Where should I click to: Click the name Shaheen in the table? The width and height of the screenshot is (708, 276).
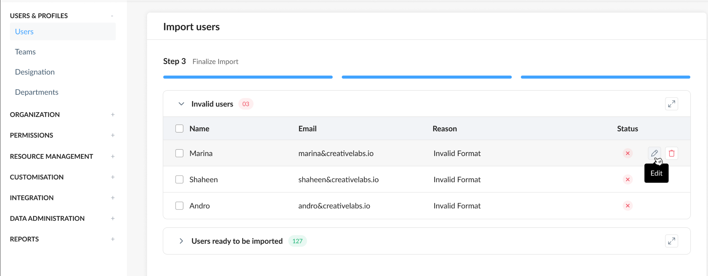pyautogui.click(x=204, y=179)
